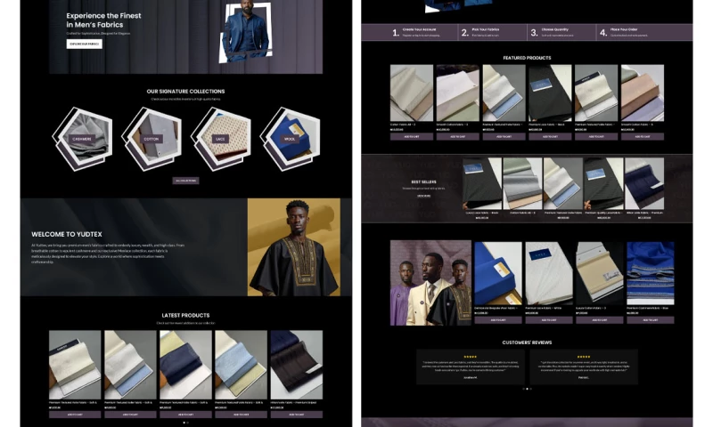The width and height of the screenshot is (713, 427).
Task: Select second Latest Products carousel dot
Action: click(187, 423)
